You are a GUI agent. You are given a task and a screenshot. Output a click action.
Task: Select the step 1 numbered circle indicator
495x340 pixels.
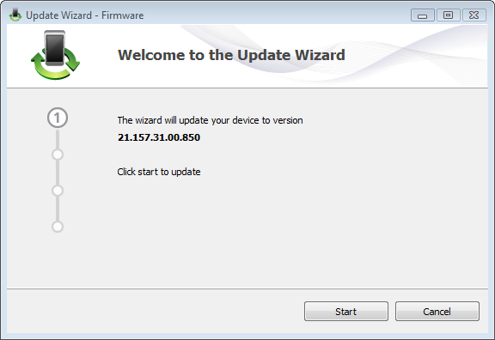(x=58, y=118)
